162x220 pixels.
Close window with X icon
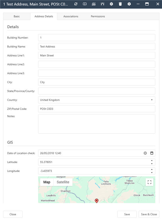point(158,4)
